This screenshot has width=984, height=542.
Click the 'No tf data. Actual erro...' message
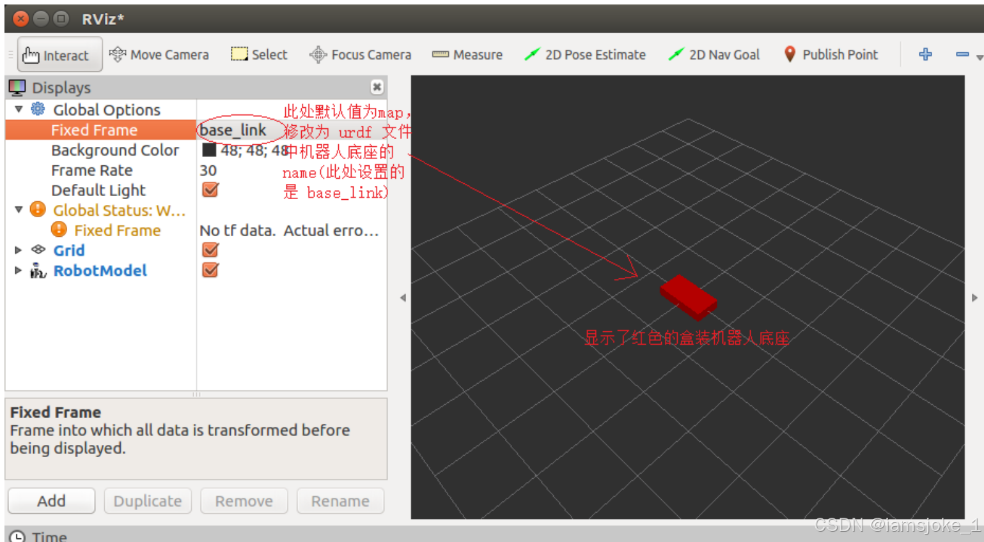pyautogui.click(x=289, y=230)
